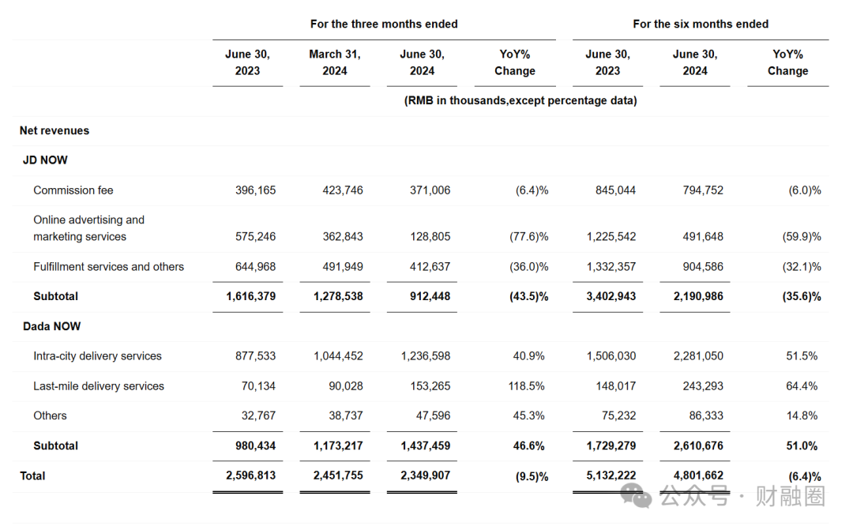The width and height of the screenshot is (853, 530).
Task: Click the Dada NOW section label
Action: [x=51, y=326]
